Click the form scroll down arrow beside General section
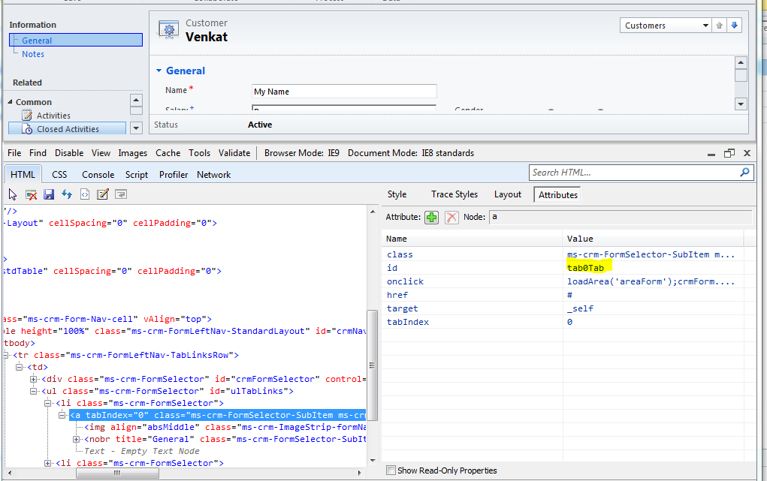This screenshot has height=481, width=767. [741, 104]
